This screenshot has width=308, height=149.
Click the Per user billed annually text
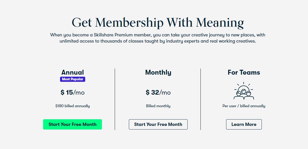point(244,106)
